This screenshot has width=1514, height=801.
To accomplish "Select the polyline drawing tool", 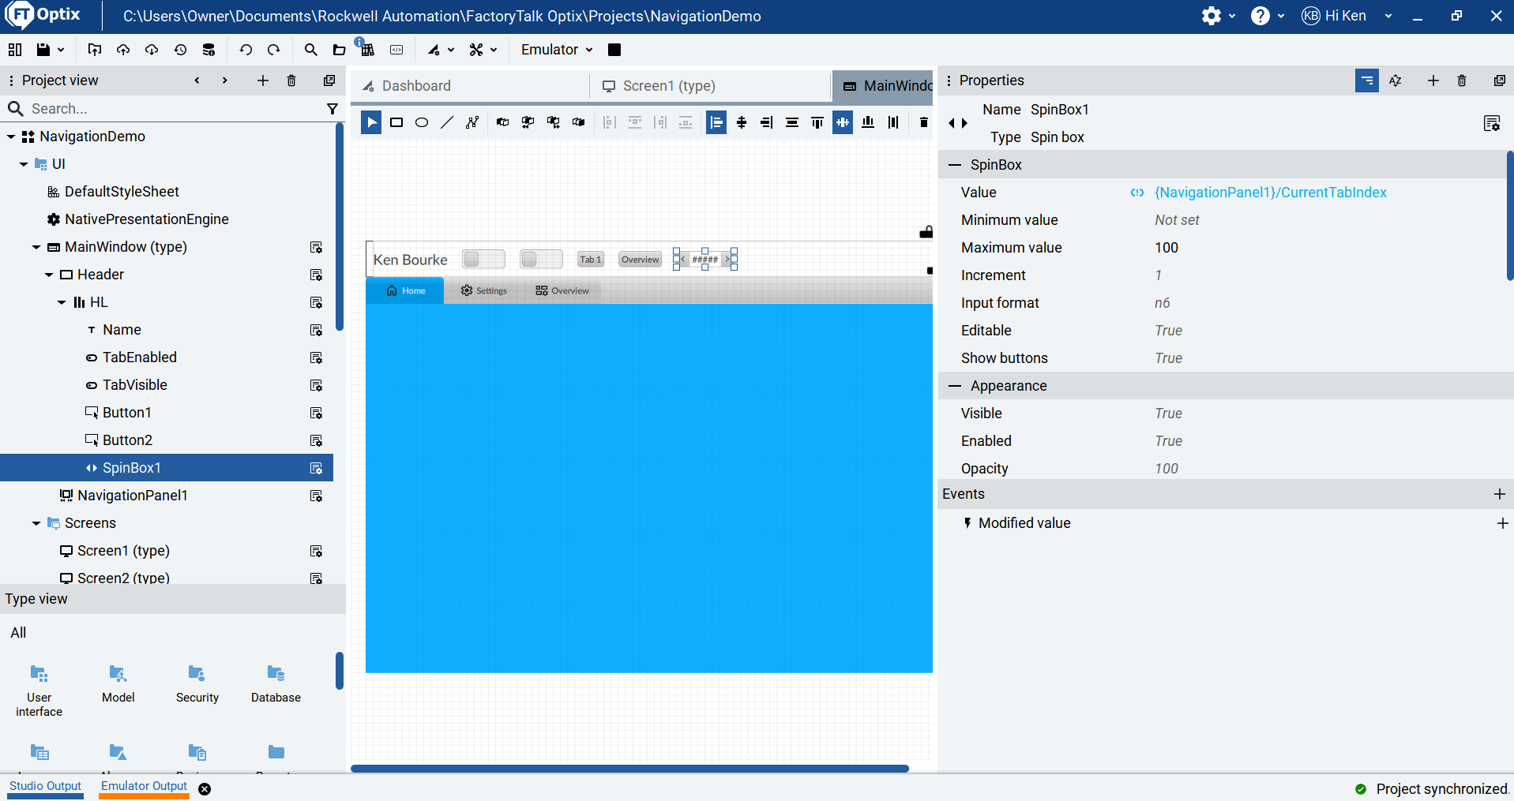I will point(472,122).
